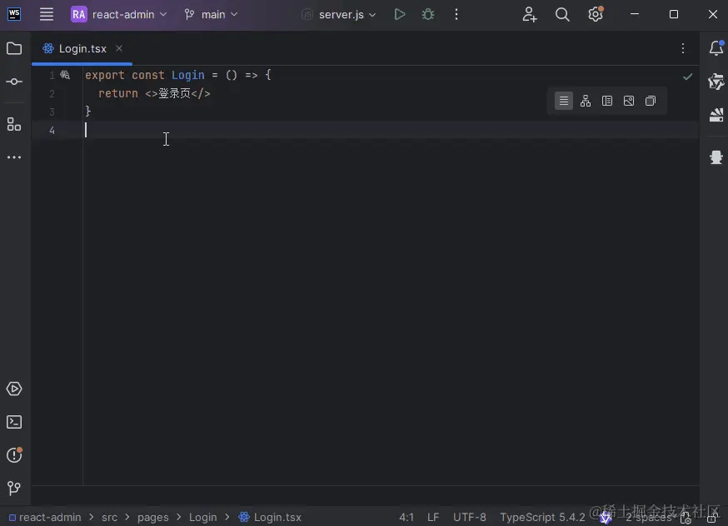This screenshot has height=526, width=728.
Task: Click the WebStorm logo icon
Action: point(14,14)
